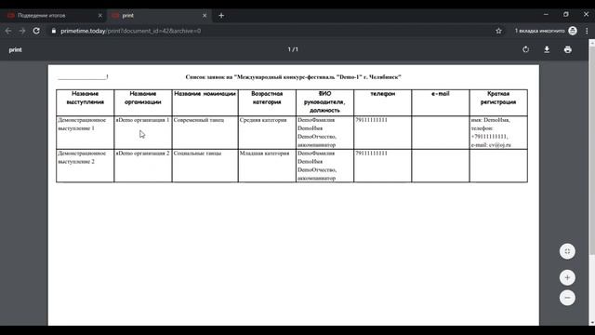Click the padlock site info icon

(x=54, y=31)
